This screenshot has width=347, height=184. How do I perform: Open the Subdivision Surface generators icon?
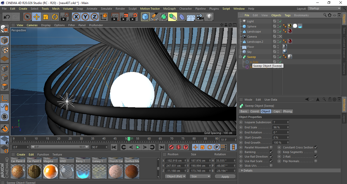164,17
